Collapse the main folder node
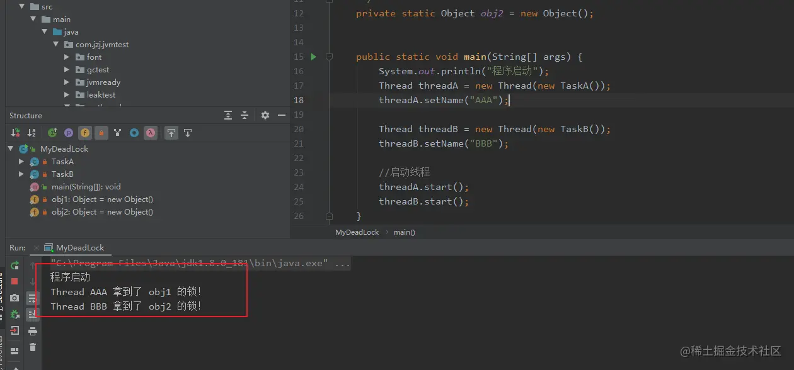794x370 pixels. click(33, 19)
